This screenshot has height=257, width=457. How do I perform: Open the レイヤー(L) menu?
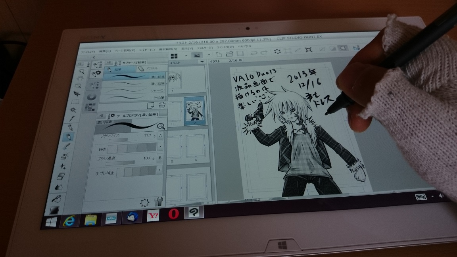coord(147,50)
